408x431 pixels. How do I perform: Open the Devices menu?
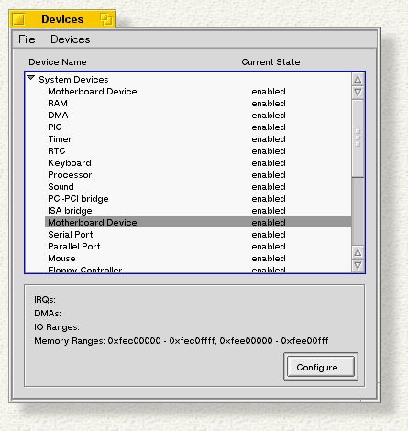point(71,39)
